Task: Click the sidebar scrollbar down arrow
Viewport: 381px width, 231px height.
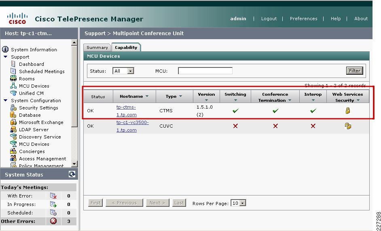Action: click(x=74, y=164)
